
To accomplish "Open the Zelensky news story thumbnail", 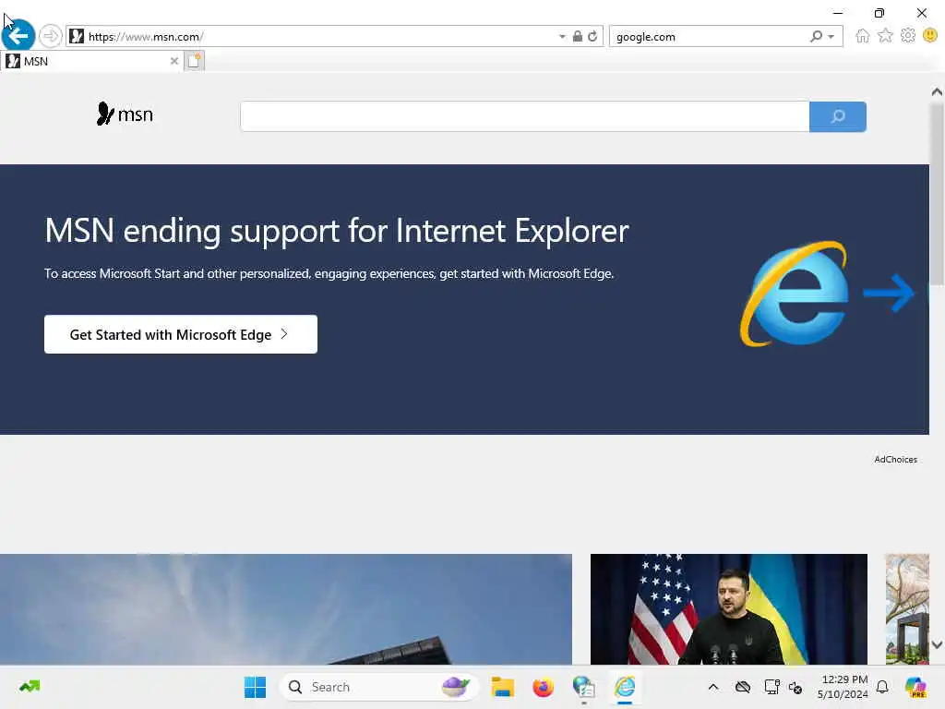I will click(x=729, y=609).
